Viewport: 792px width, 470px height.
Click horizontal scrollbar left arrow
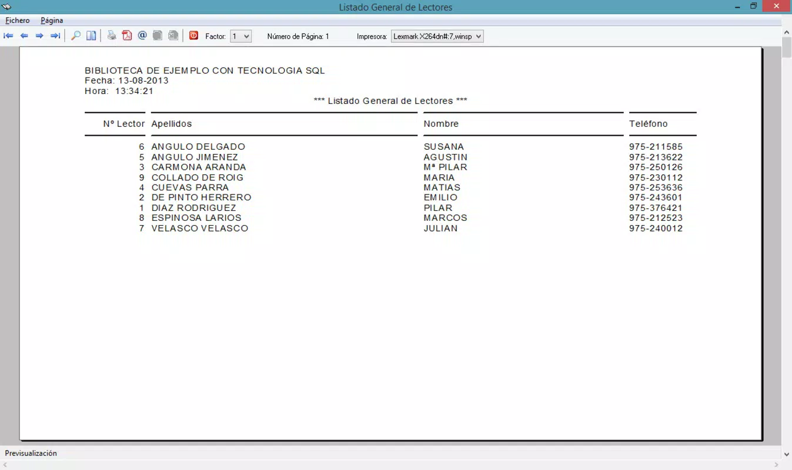click(x=5, y=465)
